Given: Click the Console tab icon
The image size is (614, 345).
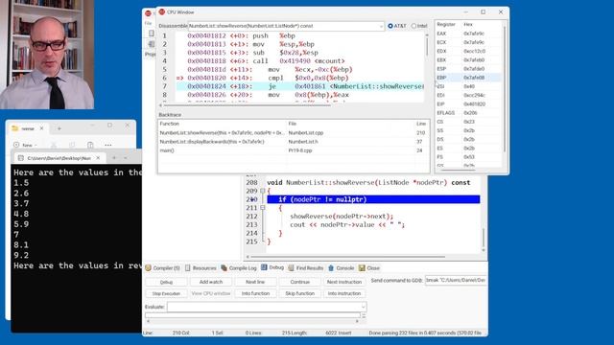Looking at the screenshot, I should click(331, 268).
